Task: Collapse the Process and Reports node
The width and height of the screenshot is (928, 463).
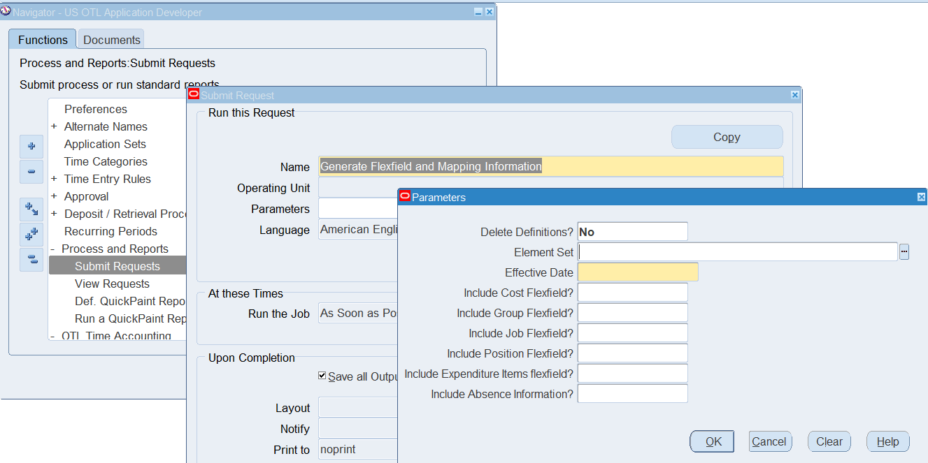Action: click(x=52, y=249)
